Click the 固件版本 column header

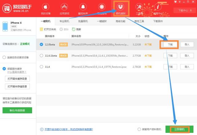coord(50,36)
